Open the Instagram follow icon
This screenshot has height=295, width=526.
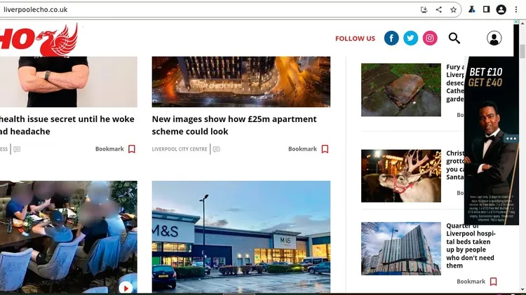[430, 39]
